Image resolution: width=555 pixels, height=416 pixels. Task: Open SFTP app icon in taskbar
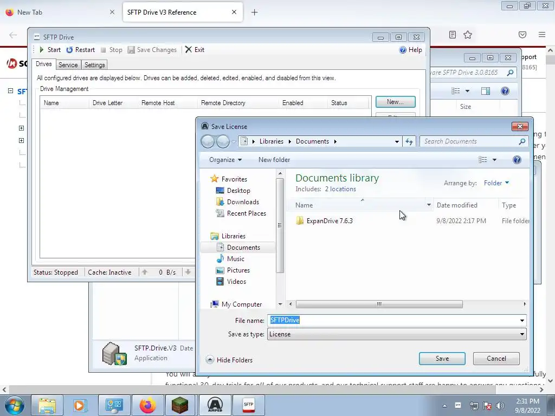pos(248,405)
